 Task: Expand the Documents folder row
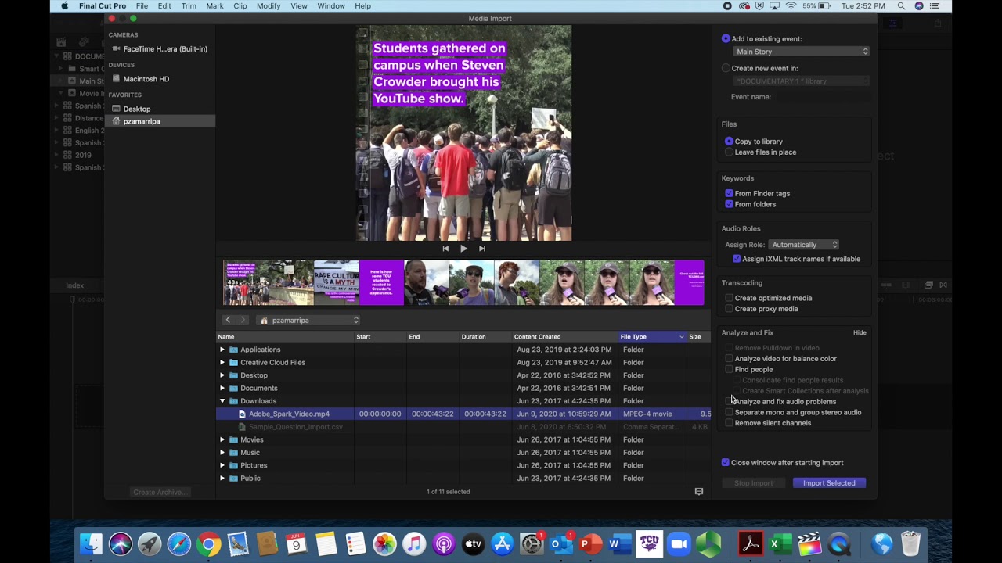222,389
